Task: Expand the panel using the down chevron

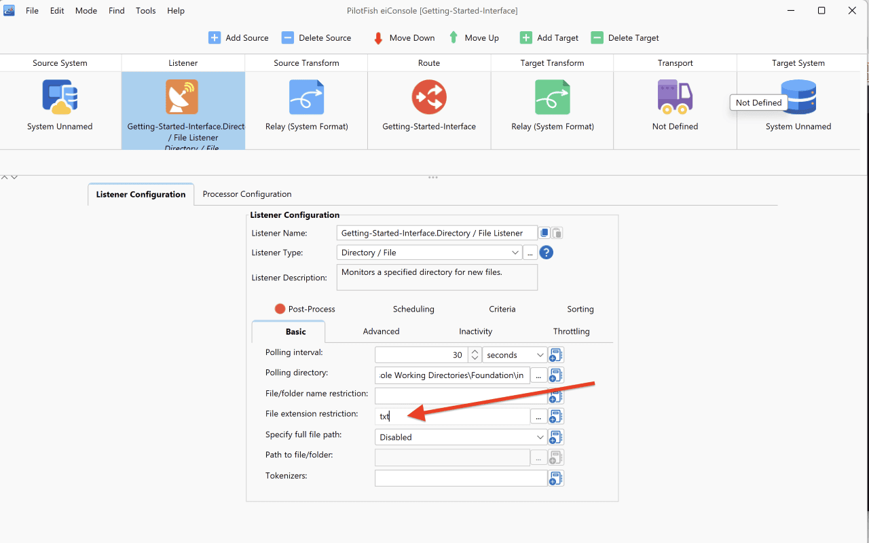Action: [x=14, y=177]
